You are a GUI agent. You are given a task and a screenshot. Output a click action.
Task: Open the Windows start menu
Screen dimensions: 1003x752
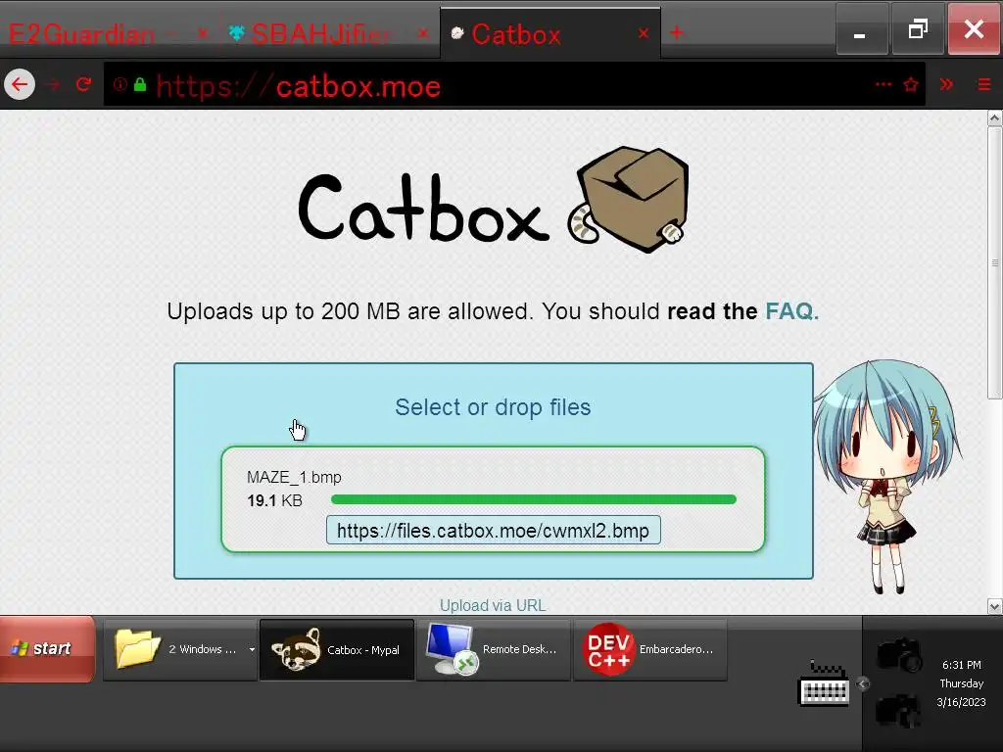coord(47,648)
